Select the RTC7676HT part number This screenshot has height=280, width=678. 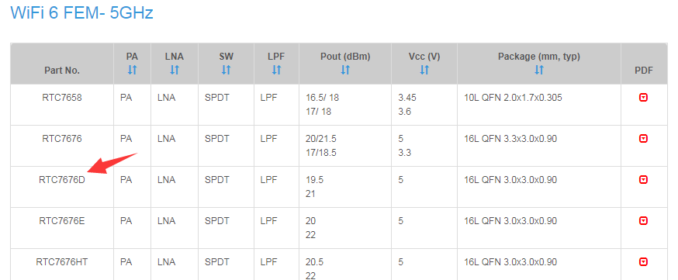pyautogui.click(x=62, y=262)
